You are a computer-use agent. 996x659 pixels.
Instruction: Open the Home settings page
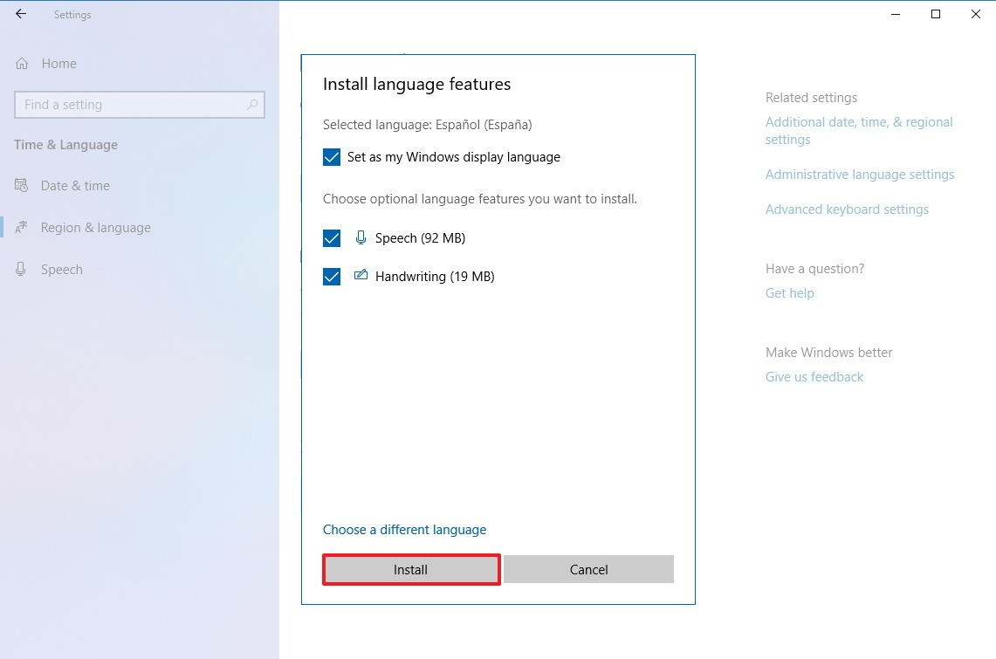click(58, 64)
